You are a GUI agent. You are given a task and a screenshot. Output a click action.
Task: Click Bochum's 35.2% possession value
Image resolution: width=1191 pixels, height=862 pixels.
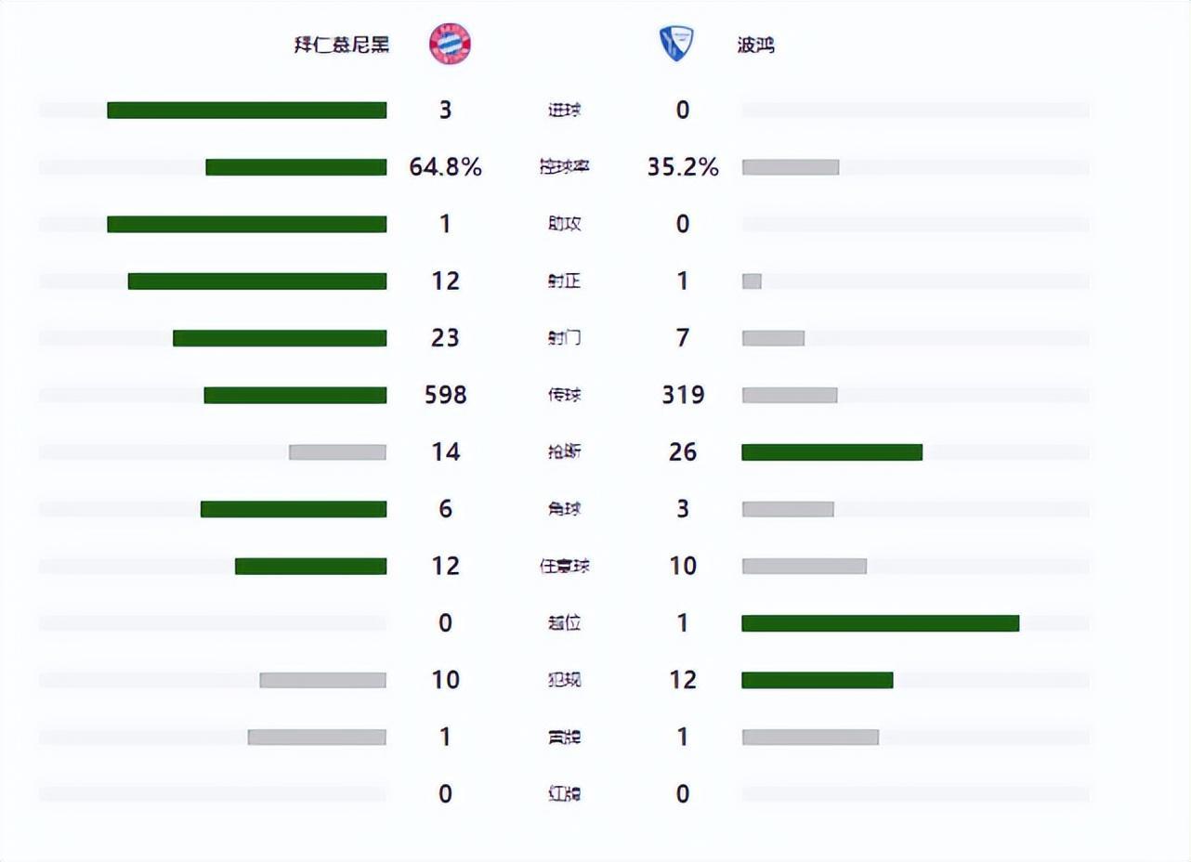683,167
